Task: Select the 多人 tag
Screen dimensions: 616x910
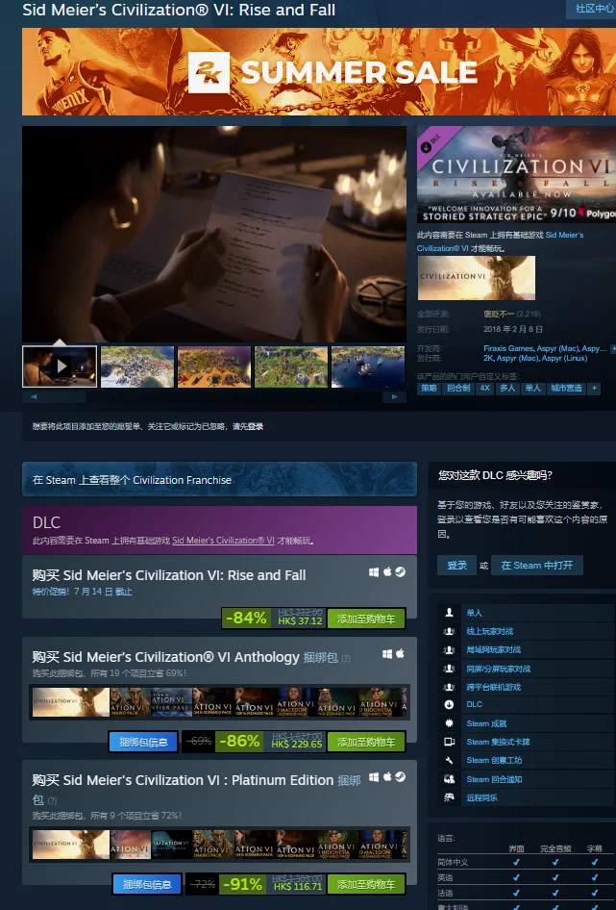Action: click(x=507, y=389)
